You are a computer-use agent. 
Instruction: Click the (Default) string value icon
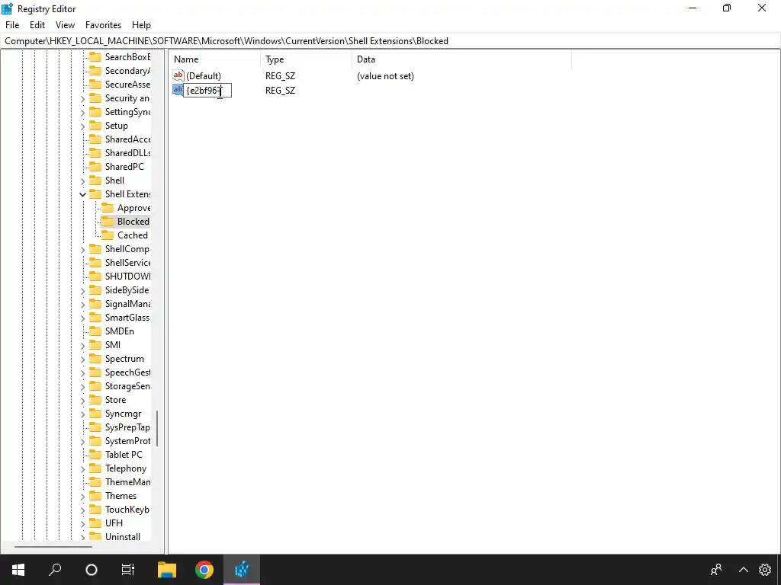[178, 75]
